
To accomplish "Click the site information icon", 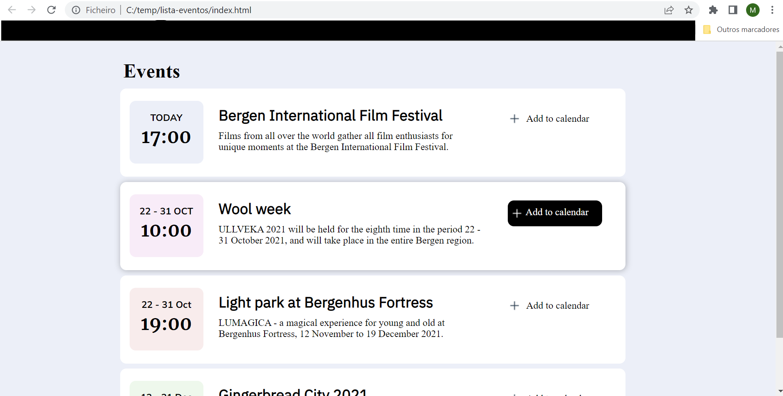I will (76, 10).
